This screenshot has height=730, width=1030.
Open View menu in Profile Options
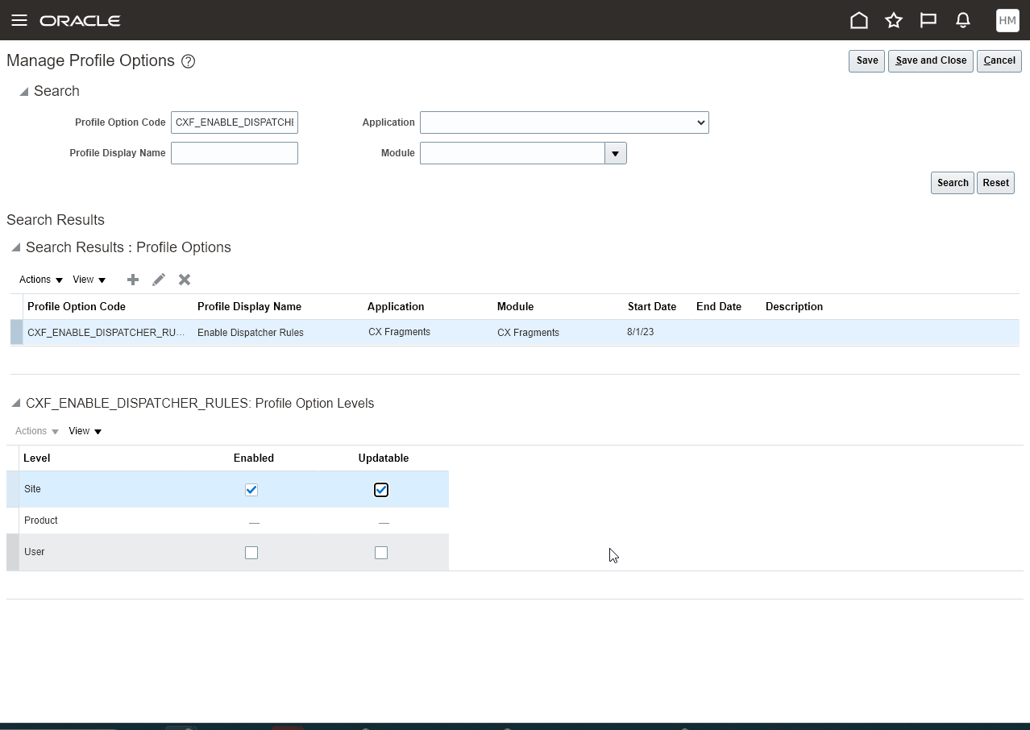point(89,280)
